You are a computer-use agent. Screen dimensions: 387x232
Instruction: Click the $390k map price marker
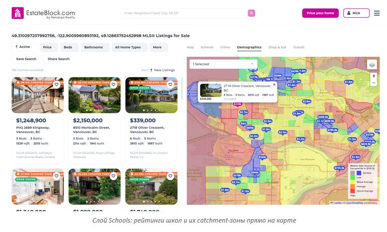coord(262,157)
